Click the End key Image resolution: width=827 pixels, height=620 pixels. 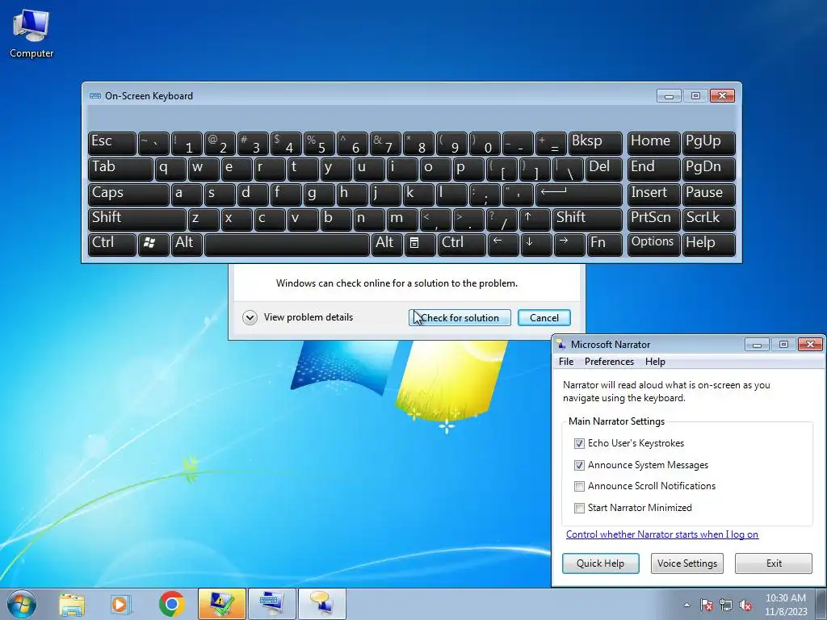pos(653,170)
